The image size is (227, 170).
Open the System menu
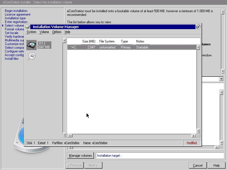pyautogui.click(x=31, y=32)
